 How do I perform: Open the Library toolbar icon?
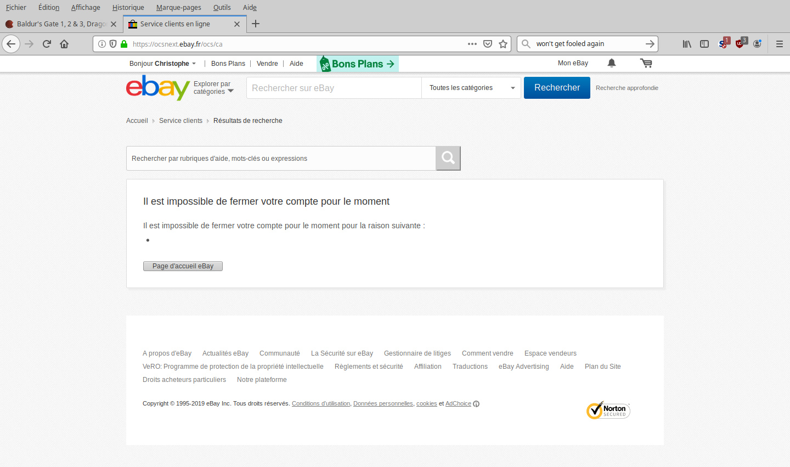point(687,44)
